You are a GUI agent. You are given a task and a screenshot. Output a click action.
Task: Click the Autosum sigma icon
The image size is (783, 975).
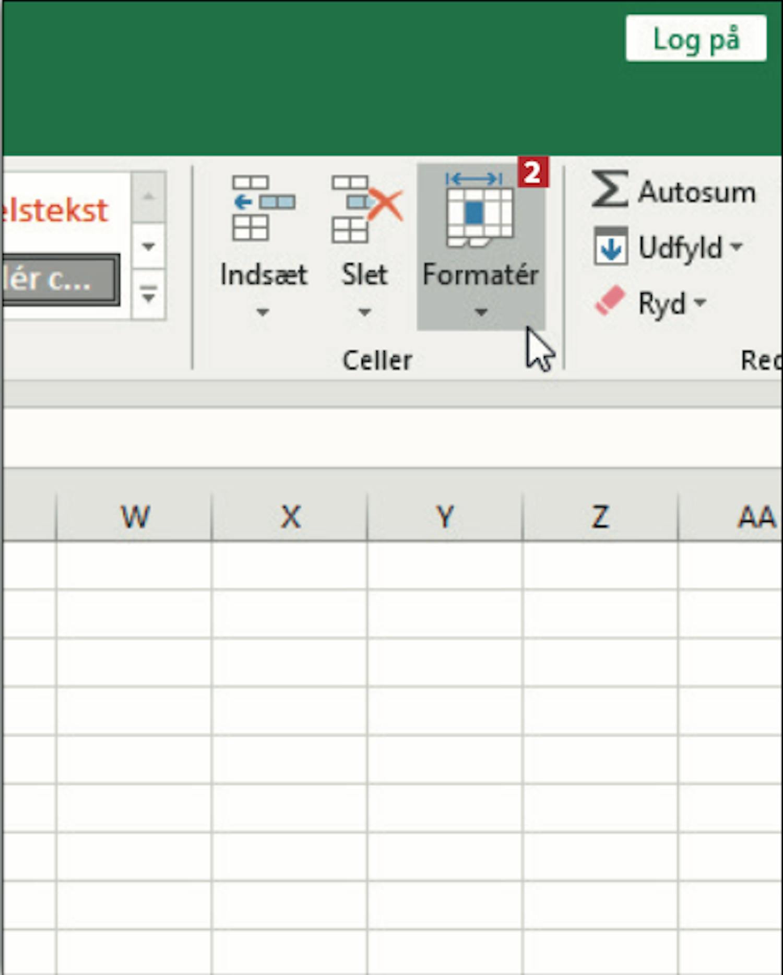pyautogui.click(x=609, y=190)
